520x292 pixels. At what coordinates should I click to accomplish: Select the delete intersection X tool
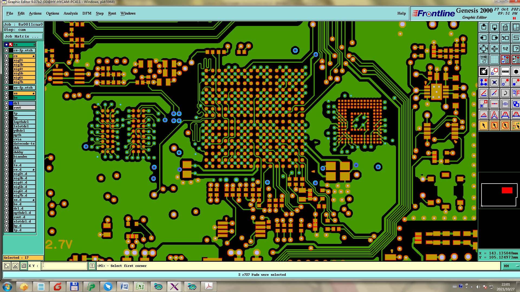(x=494, y=82)
